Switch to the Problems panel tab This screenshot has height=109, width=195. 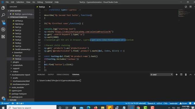pyautogui.click(x=41, y=74)
